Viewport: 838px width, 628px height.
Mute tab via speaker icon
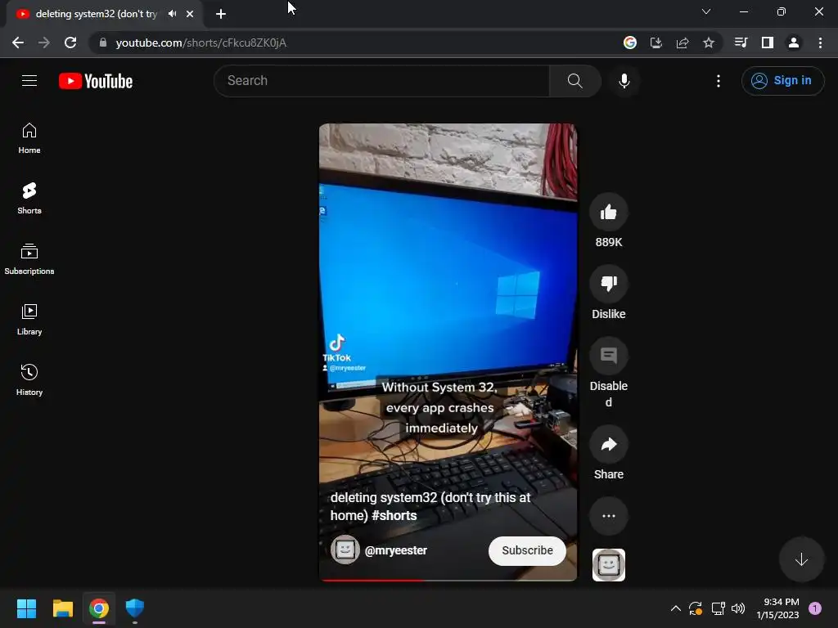click(x=172, y=14)
